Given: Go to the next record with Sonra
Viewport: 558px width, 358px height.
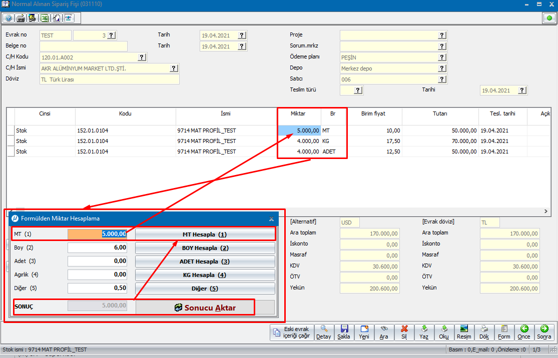Looking at the screenshot, I should pyautogui.click(x=544, y=333).
